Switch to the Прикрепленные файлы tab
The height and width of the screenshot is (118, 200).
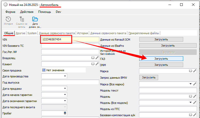(x=144, y=33)
